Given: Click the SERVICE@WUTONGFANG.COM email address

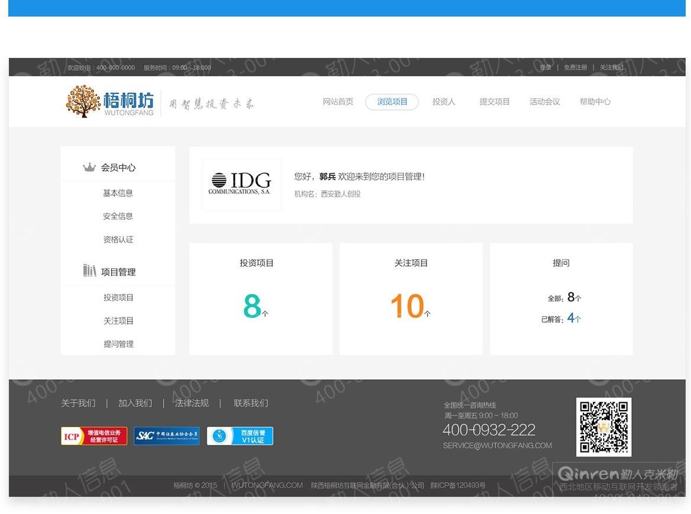Looking at the screenshot, I should click(497, 445).
